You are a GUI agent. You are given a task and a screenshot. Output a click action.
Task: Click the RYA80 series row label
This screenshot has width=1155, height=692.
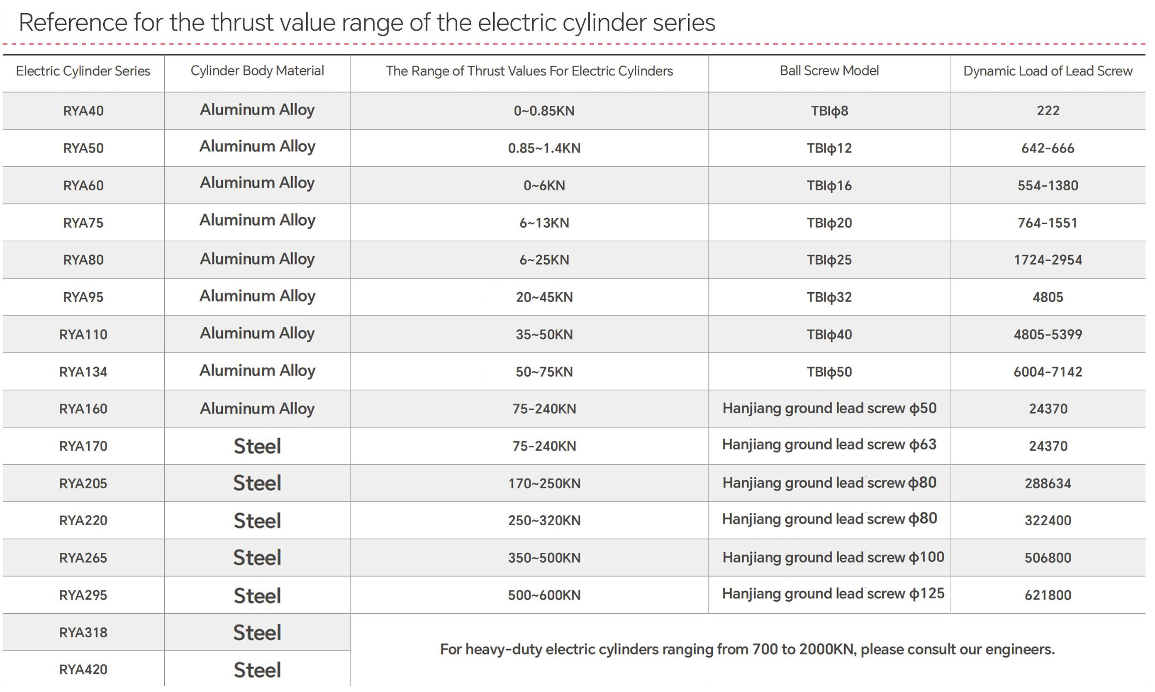[x=83, y=260]
